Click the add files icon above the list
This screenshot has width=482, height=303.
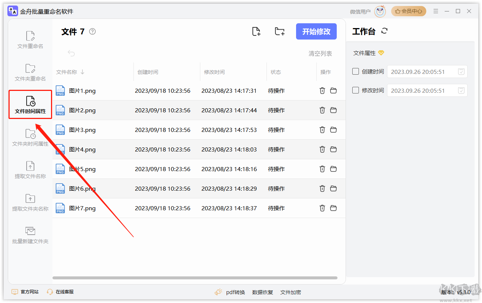[257, 31]
